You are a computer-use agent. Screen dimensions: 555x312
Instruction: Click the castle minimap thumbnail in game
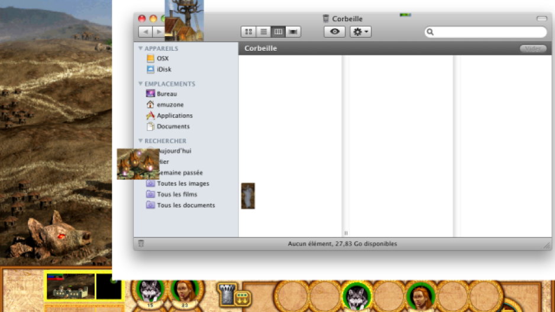[x=70, y=286]
